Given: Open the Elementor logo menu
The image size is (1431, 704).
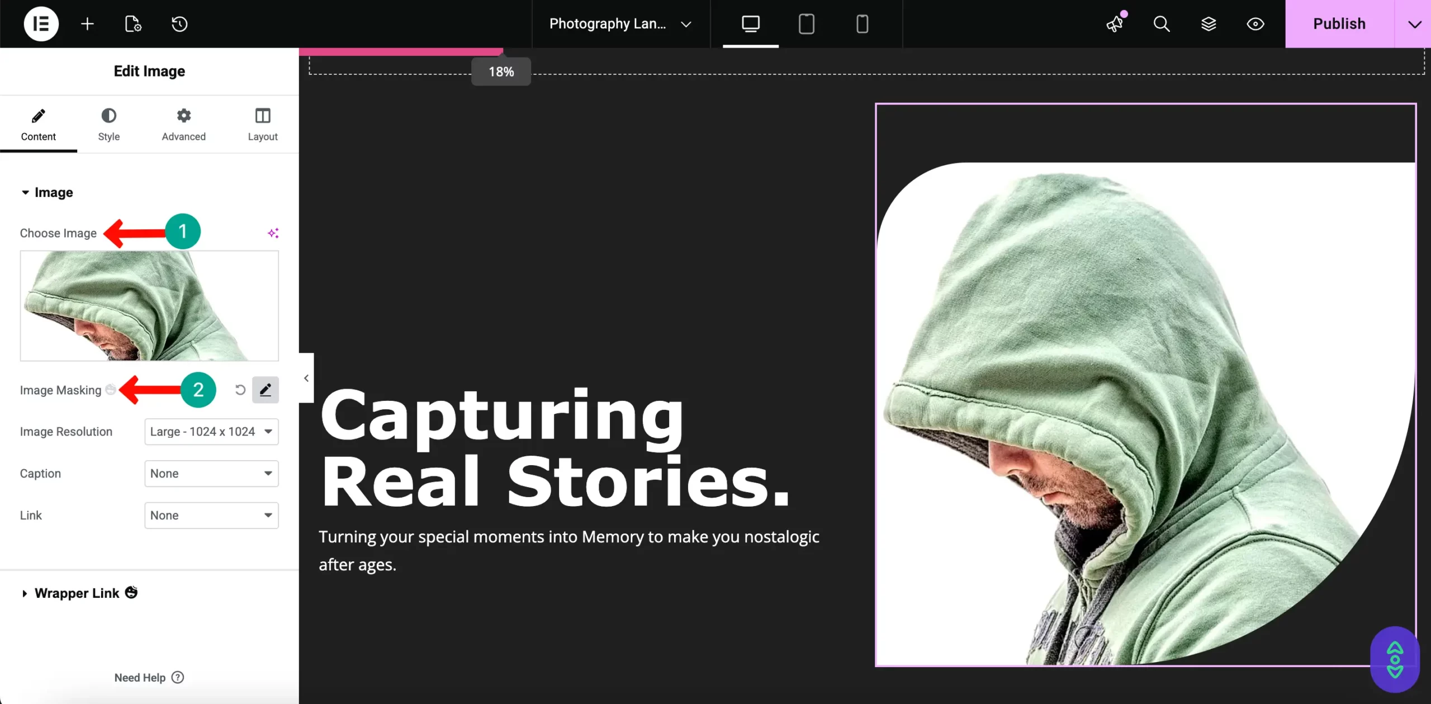Looking at the screenshot, I should coord(41,23).
